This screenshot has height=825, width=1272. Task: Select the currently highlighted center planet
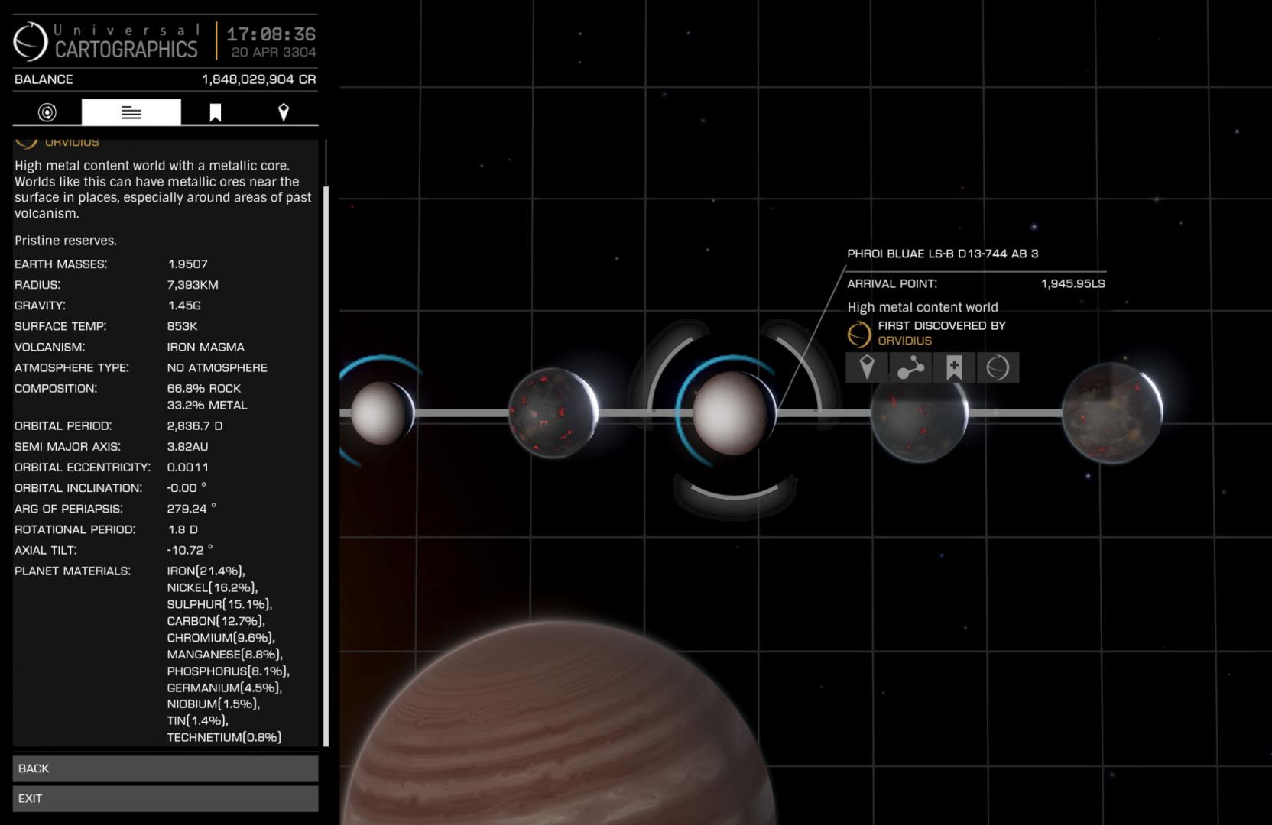[733, 413]
